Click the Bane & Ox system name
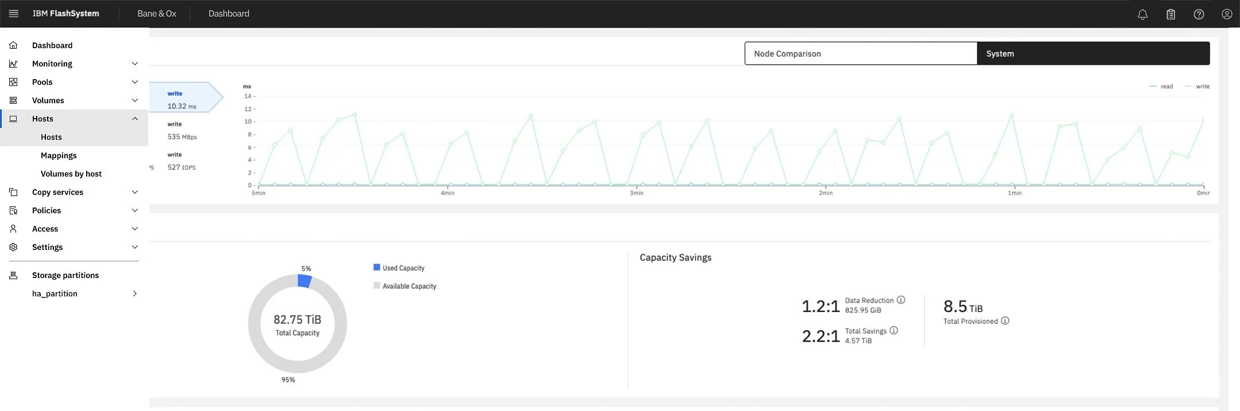The image size is (1240, 411). click(x=157, y=14)
